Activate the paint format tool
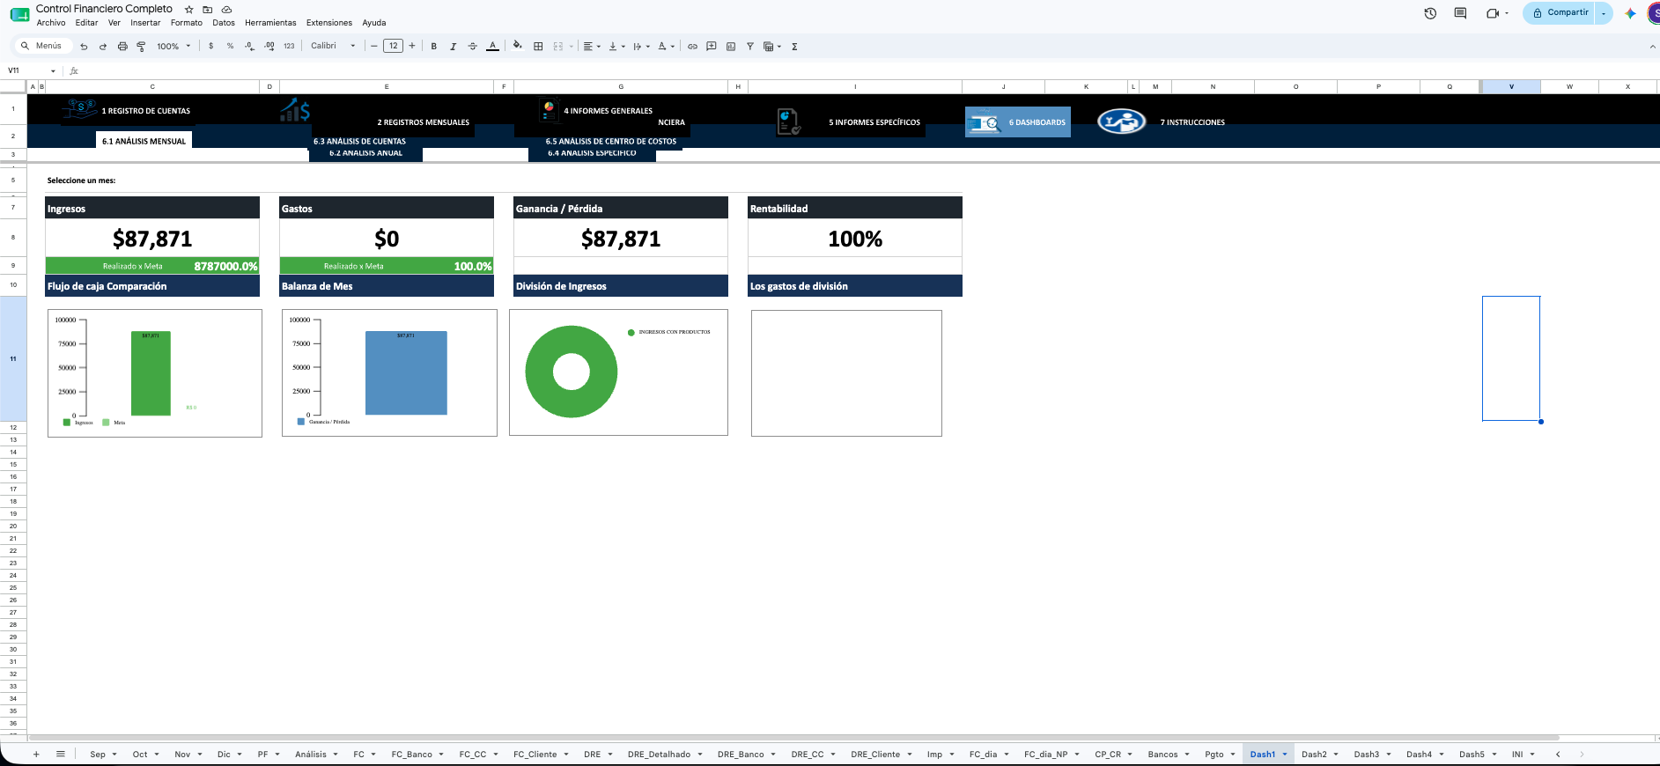Screen dimensions: 1660x766 coord(141,47)
